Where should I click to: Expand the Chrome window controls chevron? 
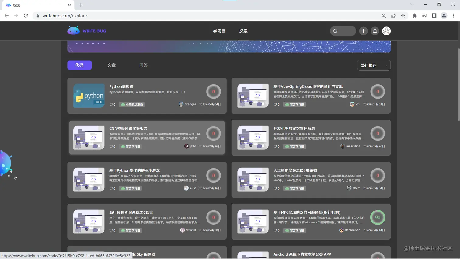tap(412, 5)
